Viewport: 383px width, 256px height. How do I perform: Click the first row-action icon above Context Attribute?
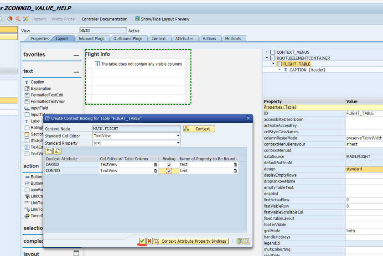(x=48, y=151)
